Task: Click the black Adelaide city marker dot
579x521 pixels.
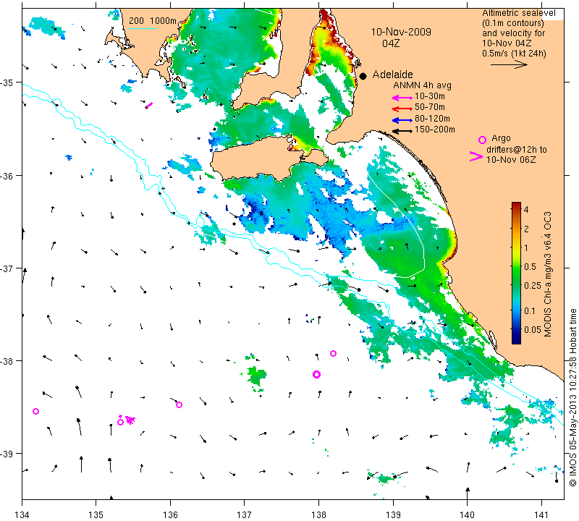Action: (363, 76)
